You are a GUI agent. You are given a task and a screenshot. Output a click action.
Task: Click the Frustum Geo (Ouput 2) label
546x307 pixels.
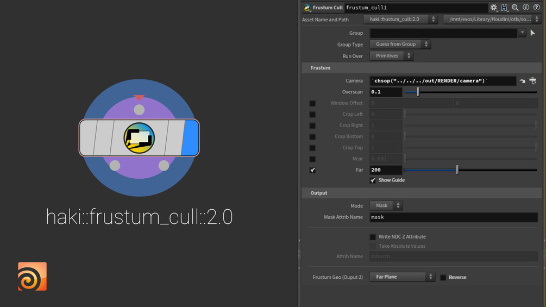pyautogui.click(x=338, y=278)
